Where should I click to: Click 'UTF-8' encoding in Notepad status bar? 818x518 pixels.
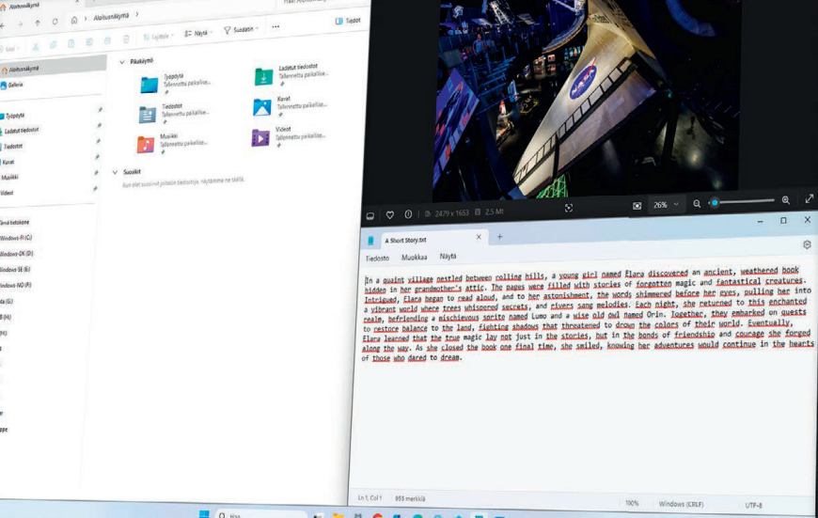point(753,505)
